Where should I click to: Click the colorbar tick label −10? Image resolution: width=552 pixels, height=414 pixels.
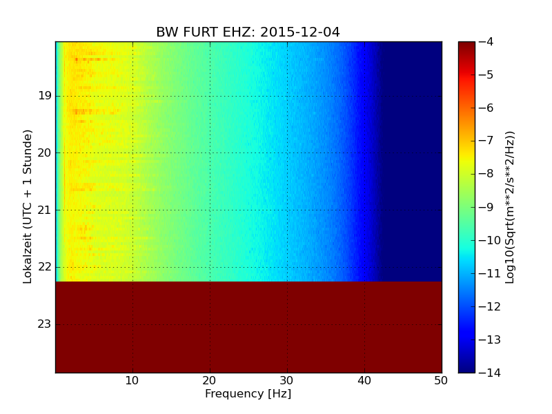point(490,240)
